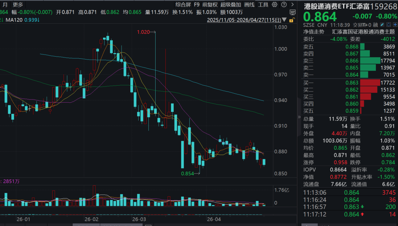Open the 前复权 price adjustment dropdown
The width and height of the screenshot is (398, 226).
(210, 5)
